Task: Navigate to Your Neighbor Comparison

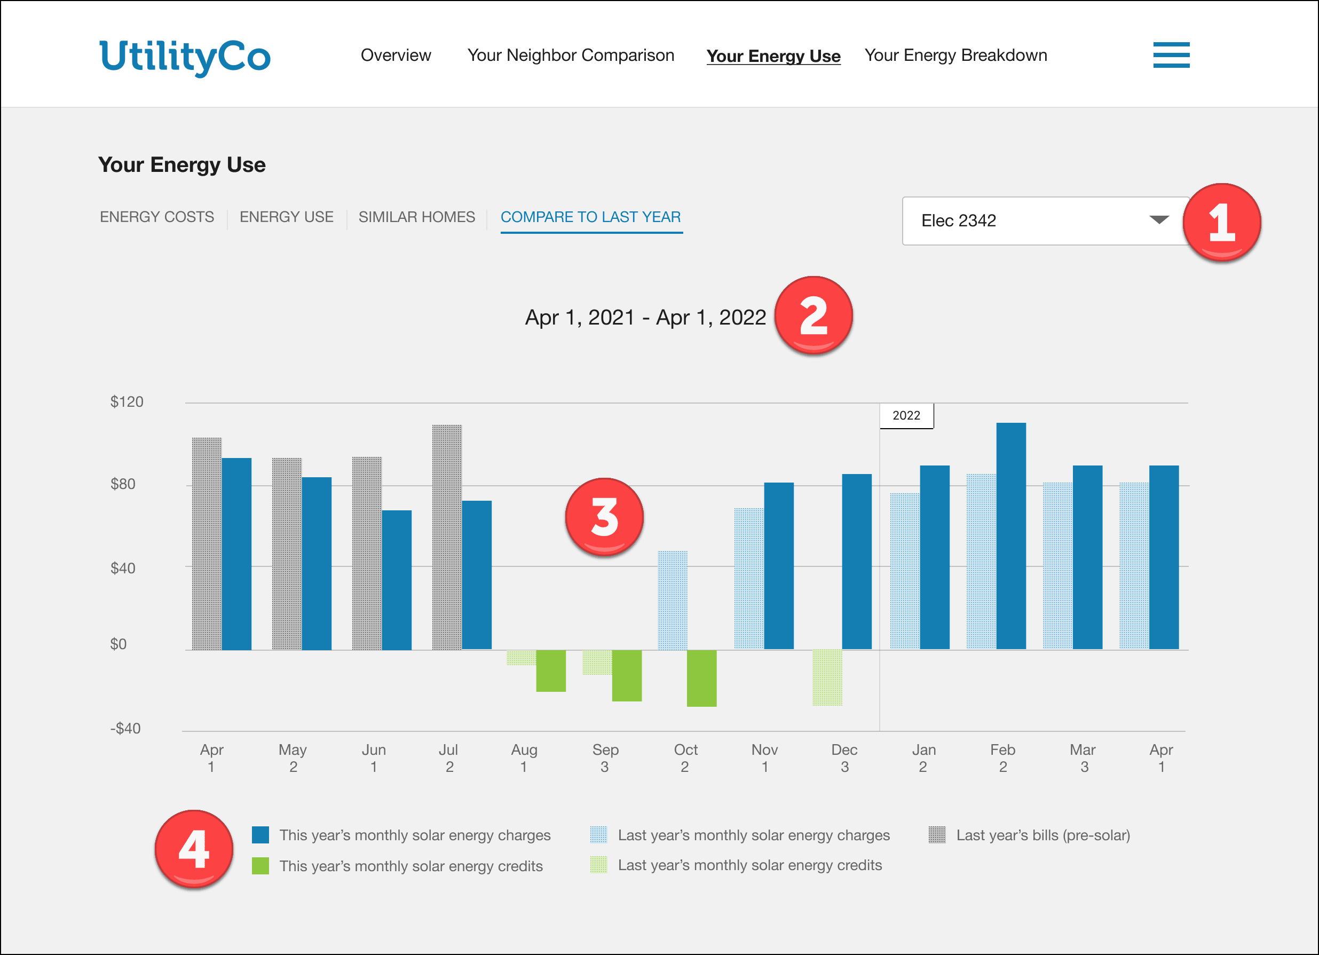Action: (x=571, y=56)
